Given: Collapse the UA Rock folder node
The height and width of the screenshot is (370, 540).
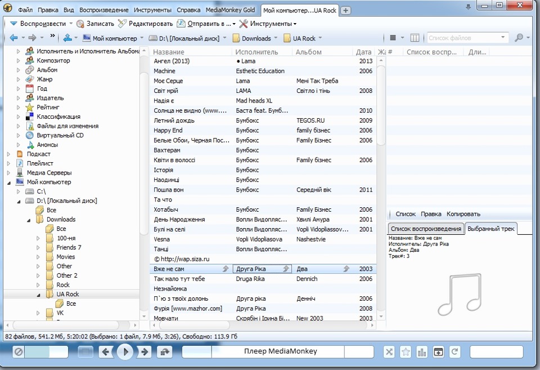Looking at the screenshot, I should pyautogui.click(x=38, y=295).
